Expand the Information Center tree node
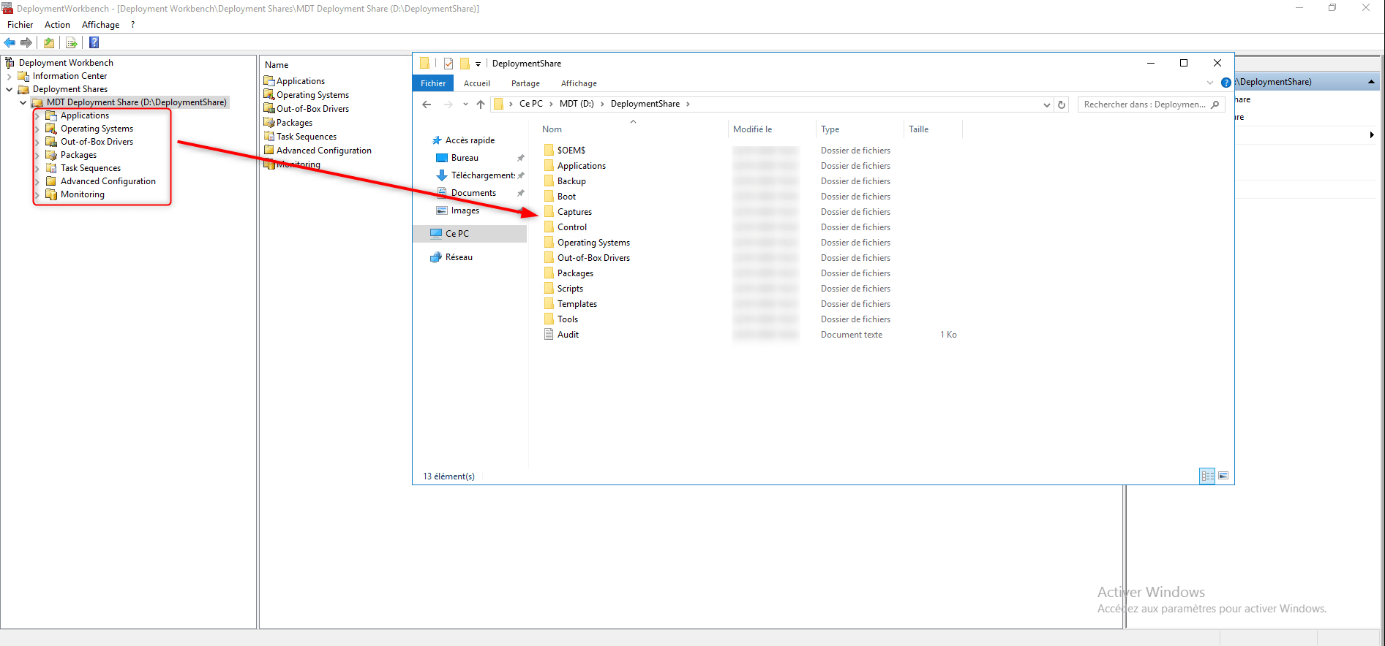This screenshot has height=646, width=1385. [x=9, y=76]
